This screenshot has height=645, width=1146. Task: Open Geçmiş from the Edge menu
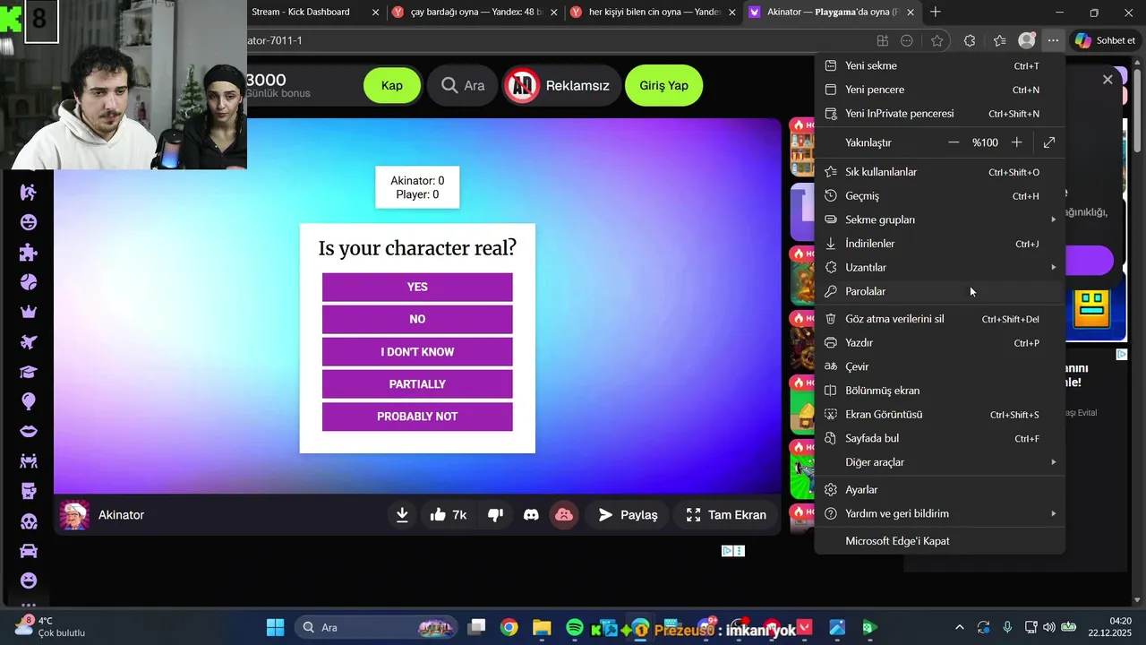click(x=939, y=195)
